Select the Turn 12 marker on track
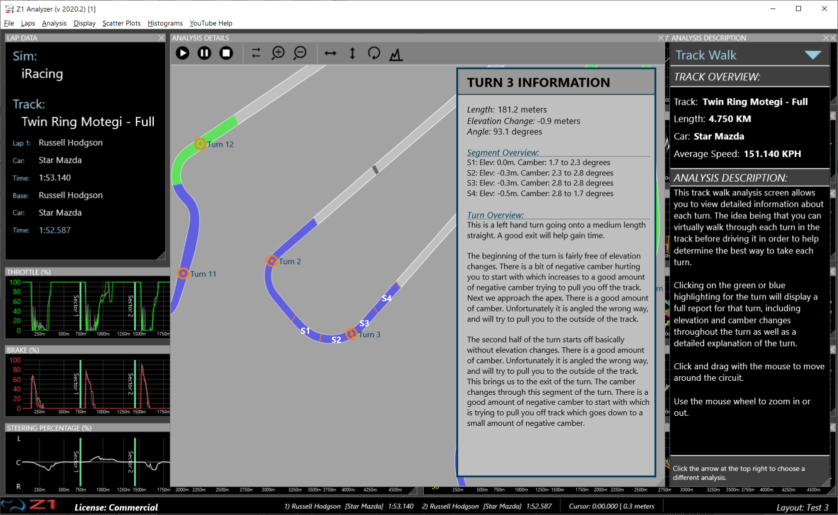The width and height of the screenshot is (838, 515). coord(200,144)
